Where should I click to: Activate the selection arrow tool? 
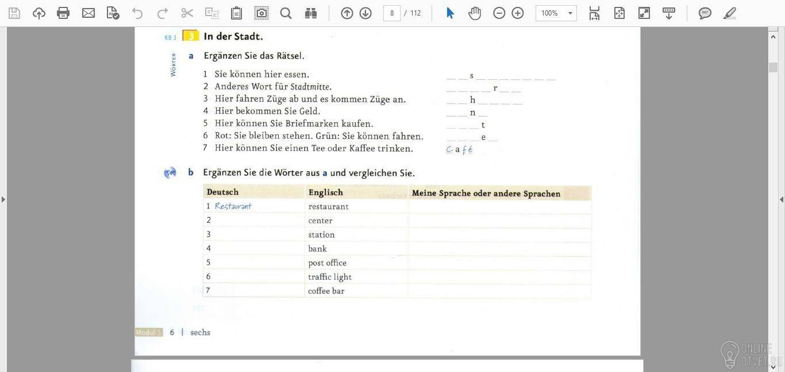tap(450, 13)
